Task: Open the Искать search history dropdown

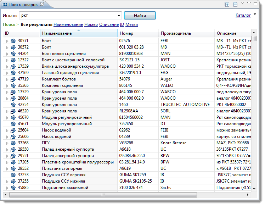Action: pos(119,16)
